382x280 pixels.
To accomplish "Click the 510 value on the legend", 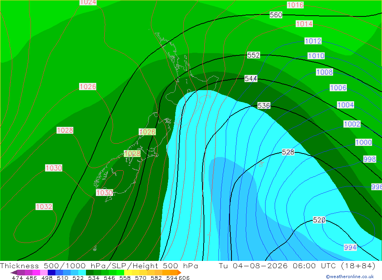I will tap(62, 278).
